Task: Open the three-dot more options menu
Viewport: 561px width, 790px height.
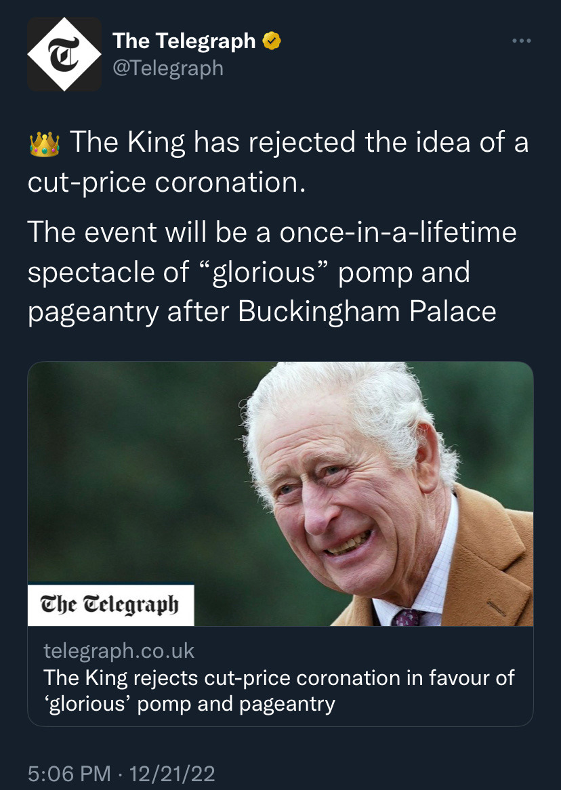Action: pyautogui.click(x=521, y=41)
